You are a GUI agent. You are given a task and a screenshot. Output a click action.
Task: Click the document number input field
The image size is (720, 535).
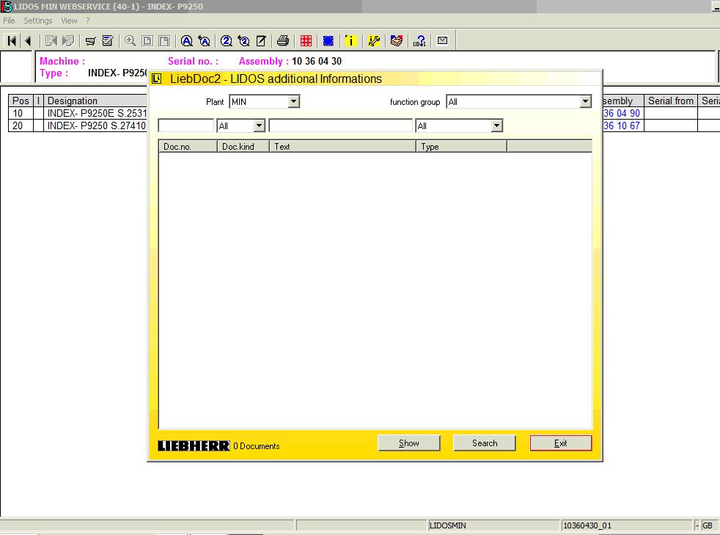click(x=185, y=125)
